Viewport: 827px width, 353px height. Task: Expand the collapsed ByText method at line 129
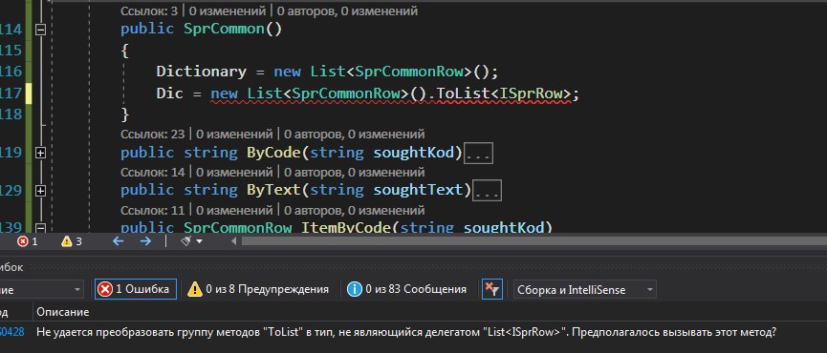pyautogui.click(x=40, y=191)
